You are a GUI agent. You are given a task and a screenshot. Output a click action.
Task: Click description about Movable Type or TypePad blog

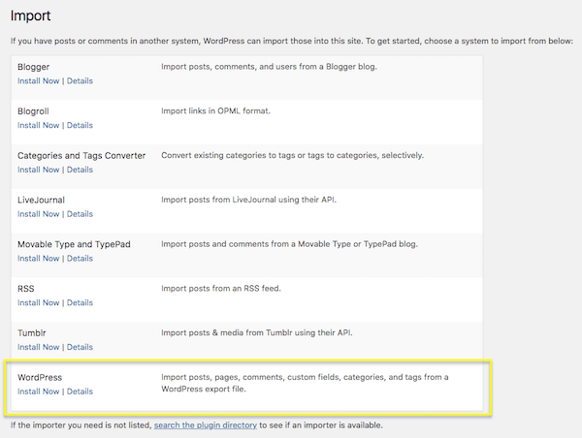[289, 244]
